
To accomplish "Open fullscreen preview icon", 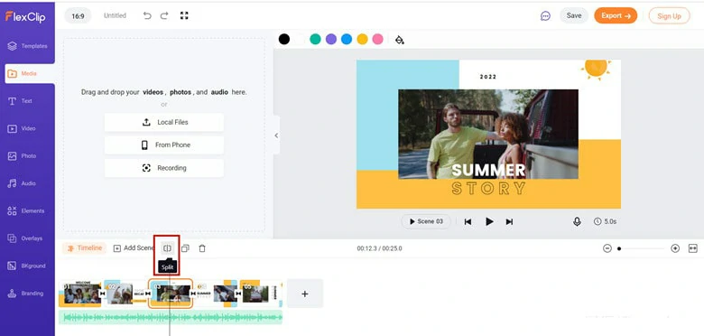I will (184, 15).
